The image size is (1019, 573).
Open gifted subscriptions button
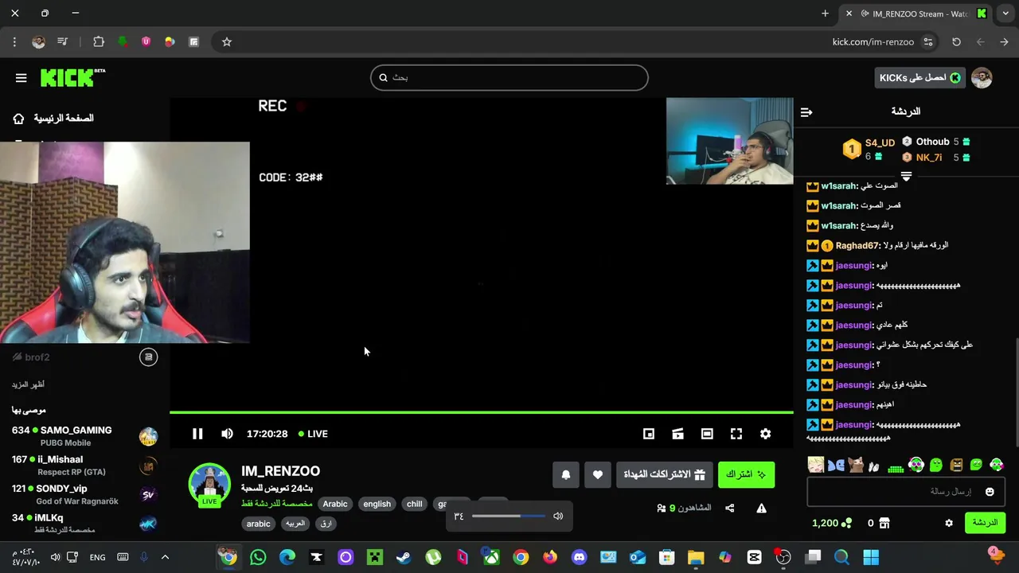click(664, 474)
